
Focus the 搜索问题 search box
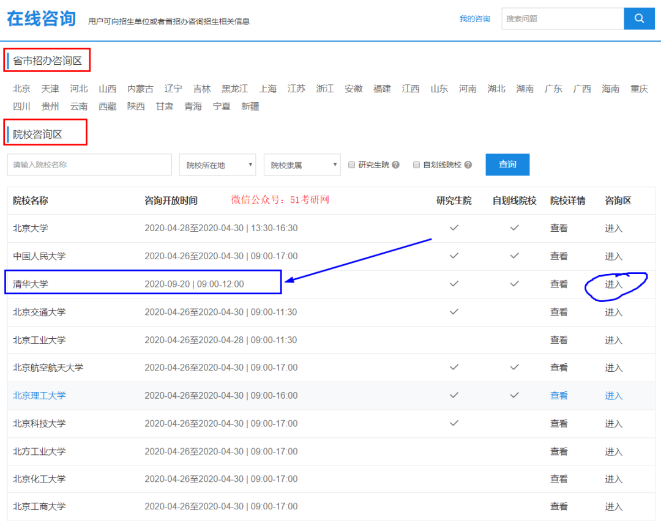pyautogui.click(x=562, y=19)
